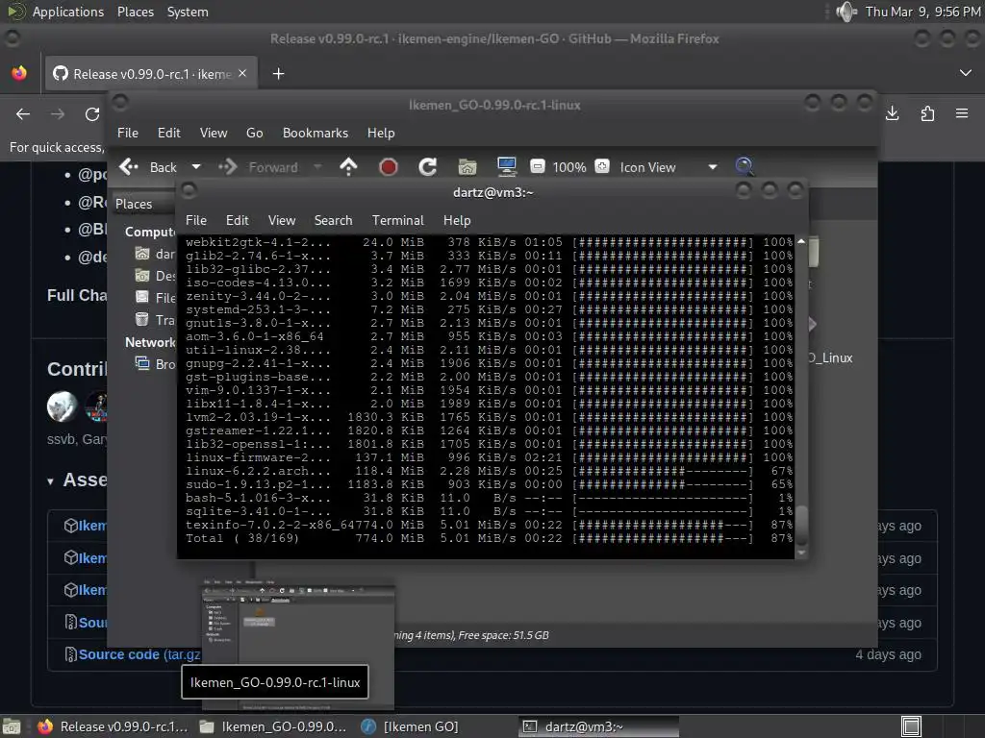Open the File menu in file manager
Image resolution: width=985 pixels, height=738 pixels.
pos(128,133)
